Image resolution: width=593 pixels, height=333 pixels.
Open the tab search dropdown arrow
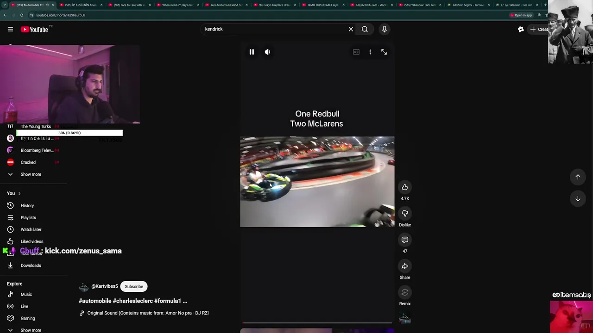tap(5, 5)
